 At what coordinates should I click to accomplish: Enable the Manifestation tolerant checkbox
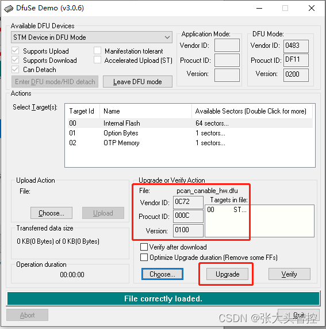[97, 51]
